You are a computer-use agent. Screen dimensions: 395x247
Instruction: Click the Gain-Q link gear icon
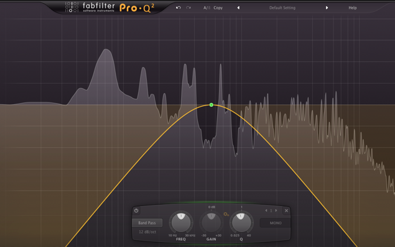226,214
